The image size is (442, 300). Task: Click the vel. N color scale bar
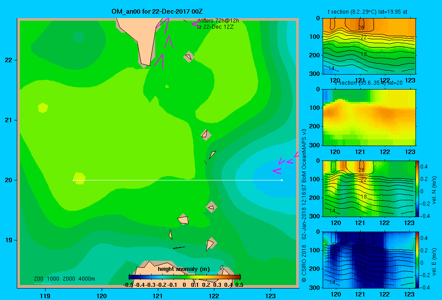pos(417,188)
